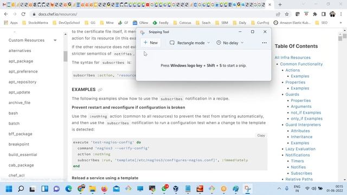Open Widgets from the taskbar

44,189
